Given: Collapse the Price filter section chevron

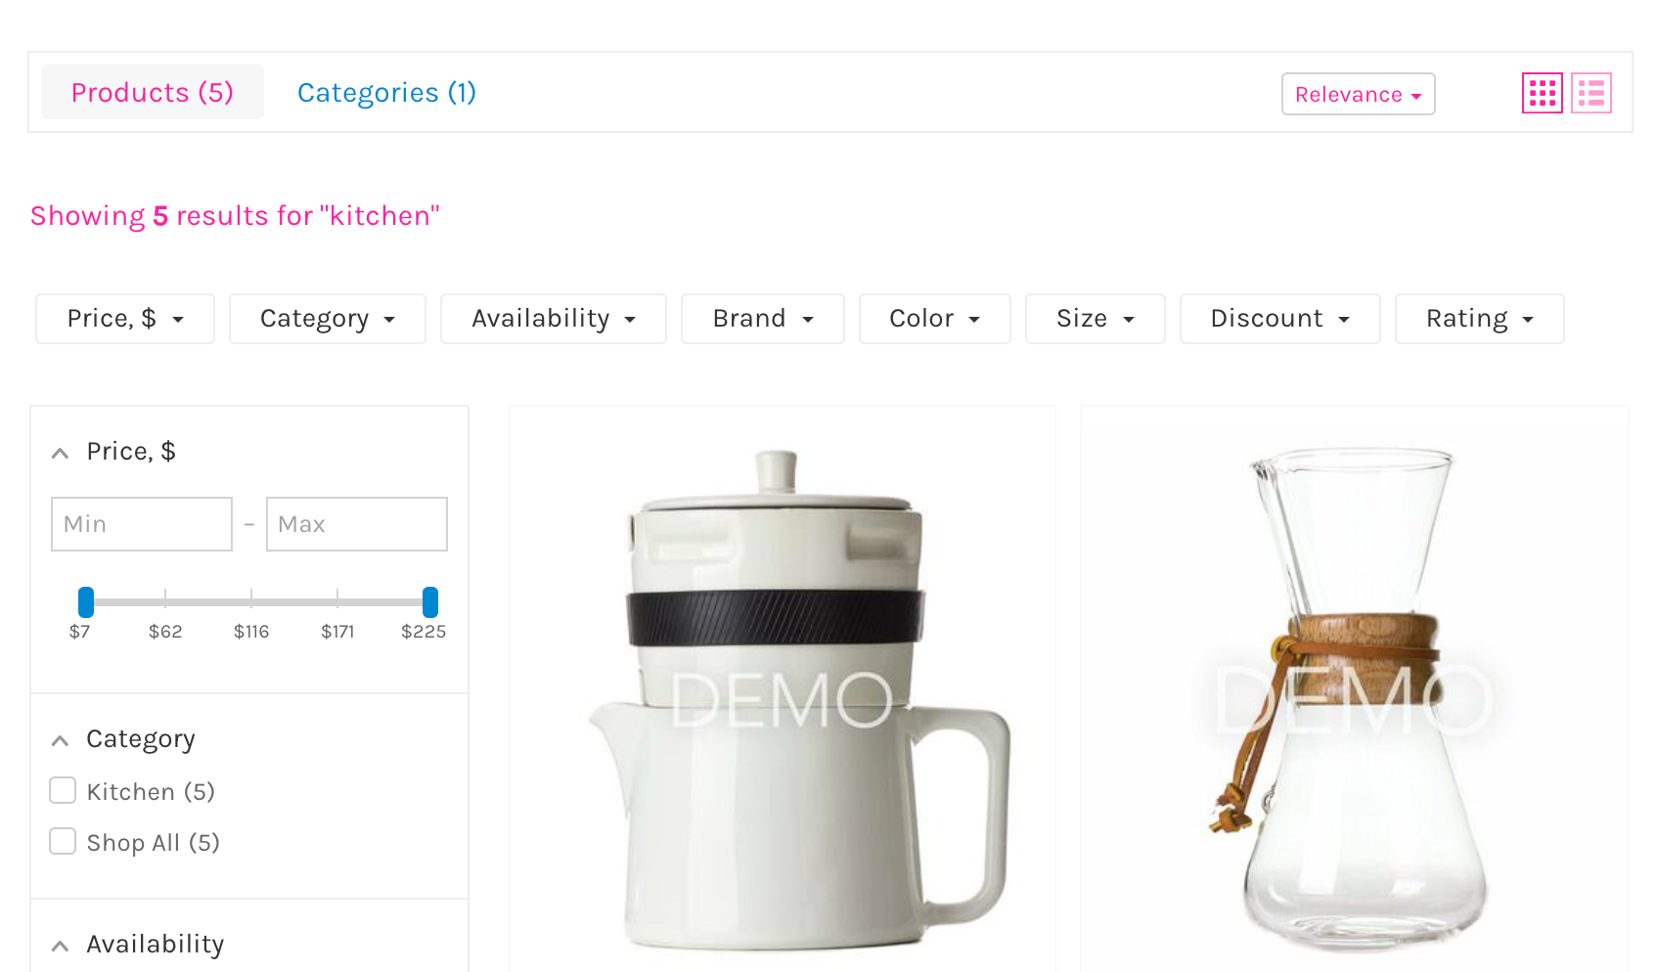Looking at the screenshot, I should point(61,453).
